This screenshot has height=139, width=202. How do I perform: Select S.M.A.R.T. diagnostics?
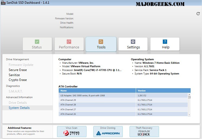click(16, 91)
